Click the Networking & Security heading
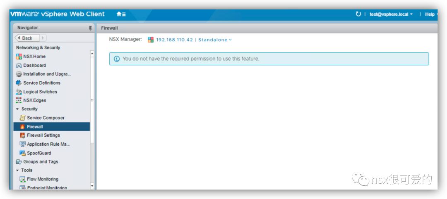Image resolution: width=447 pixels, height=199 pixels. click(x=38, y=47)
